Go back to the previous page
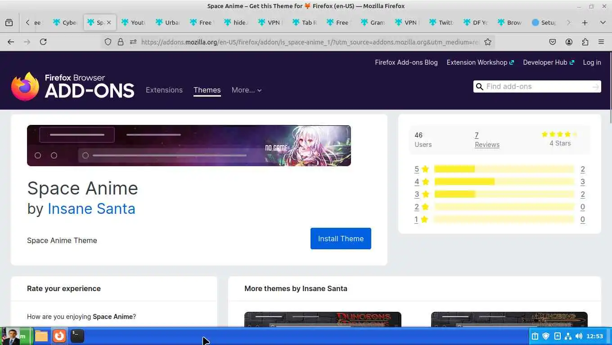Screen dimensions: 612x345 tap(11, 42)
